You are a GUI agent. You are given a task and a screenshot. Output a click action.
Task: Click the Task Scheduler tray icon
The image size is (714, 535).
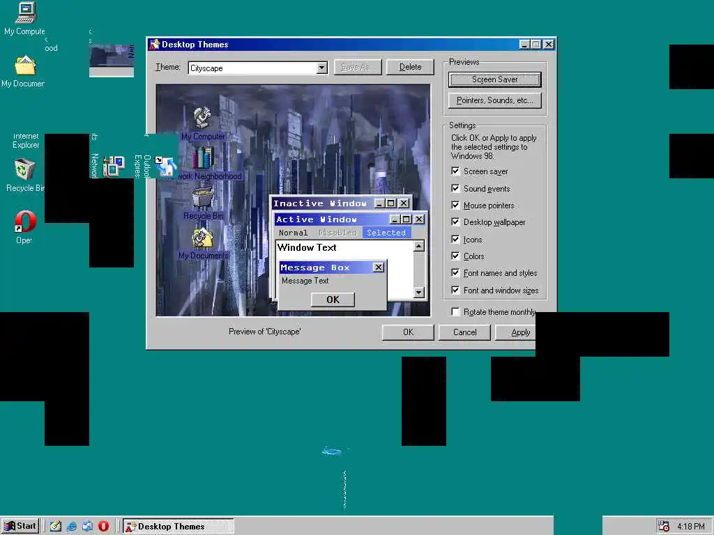pos(663,526)
